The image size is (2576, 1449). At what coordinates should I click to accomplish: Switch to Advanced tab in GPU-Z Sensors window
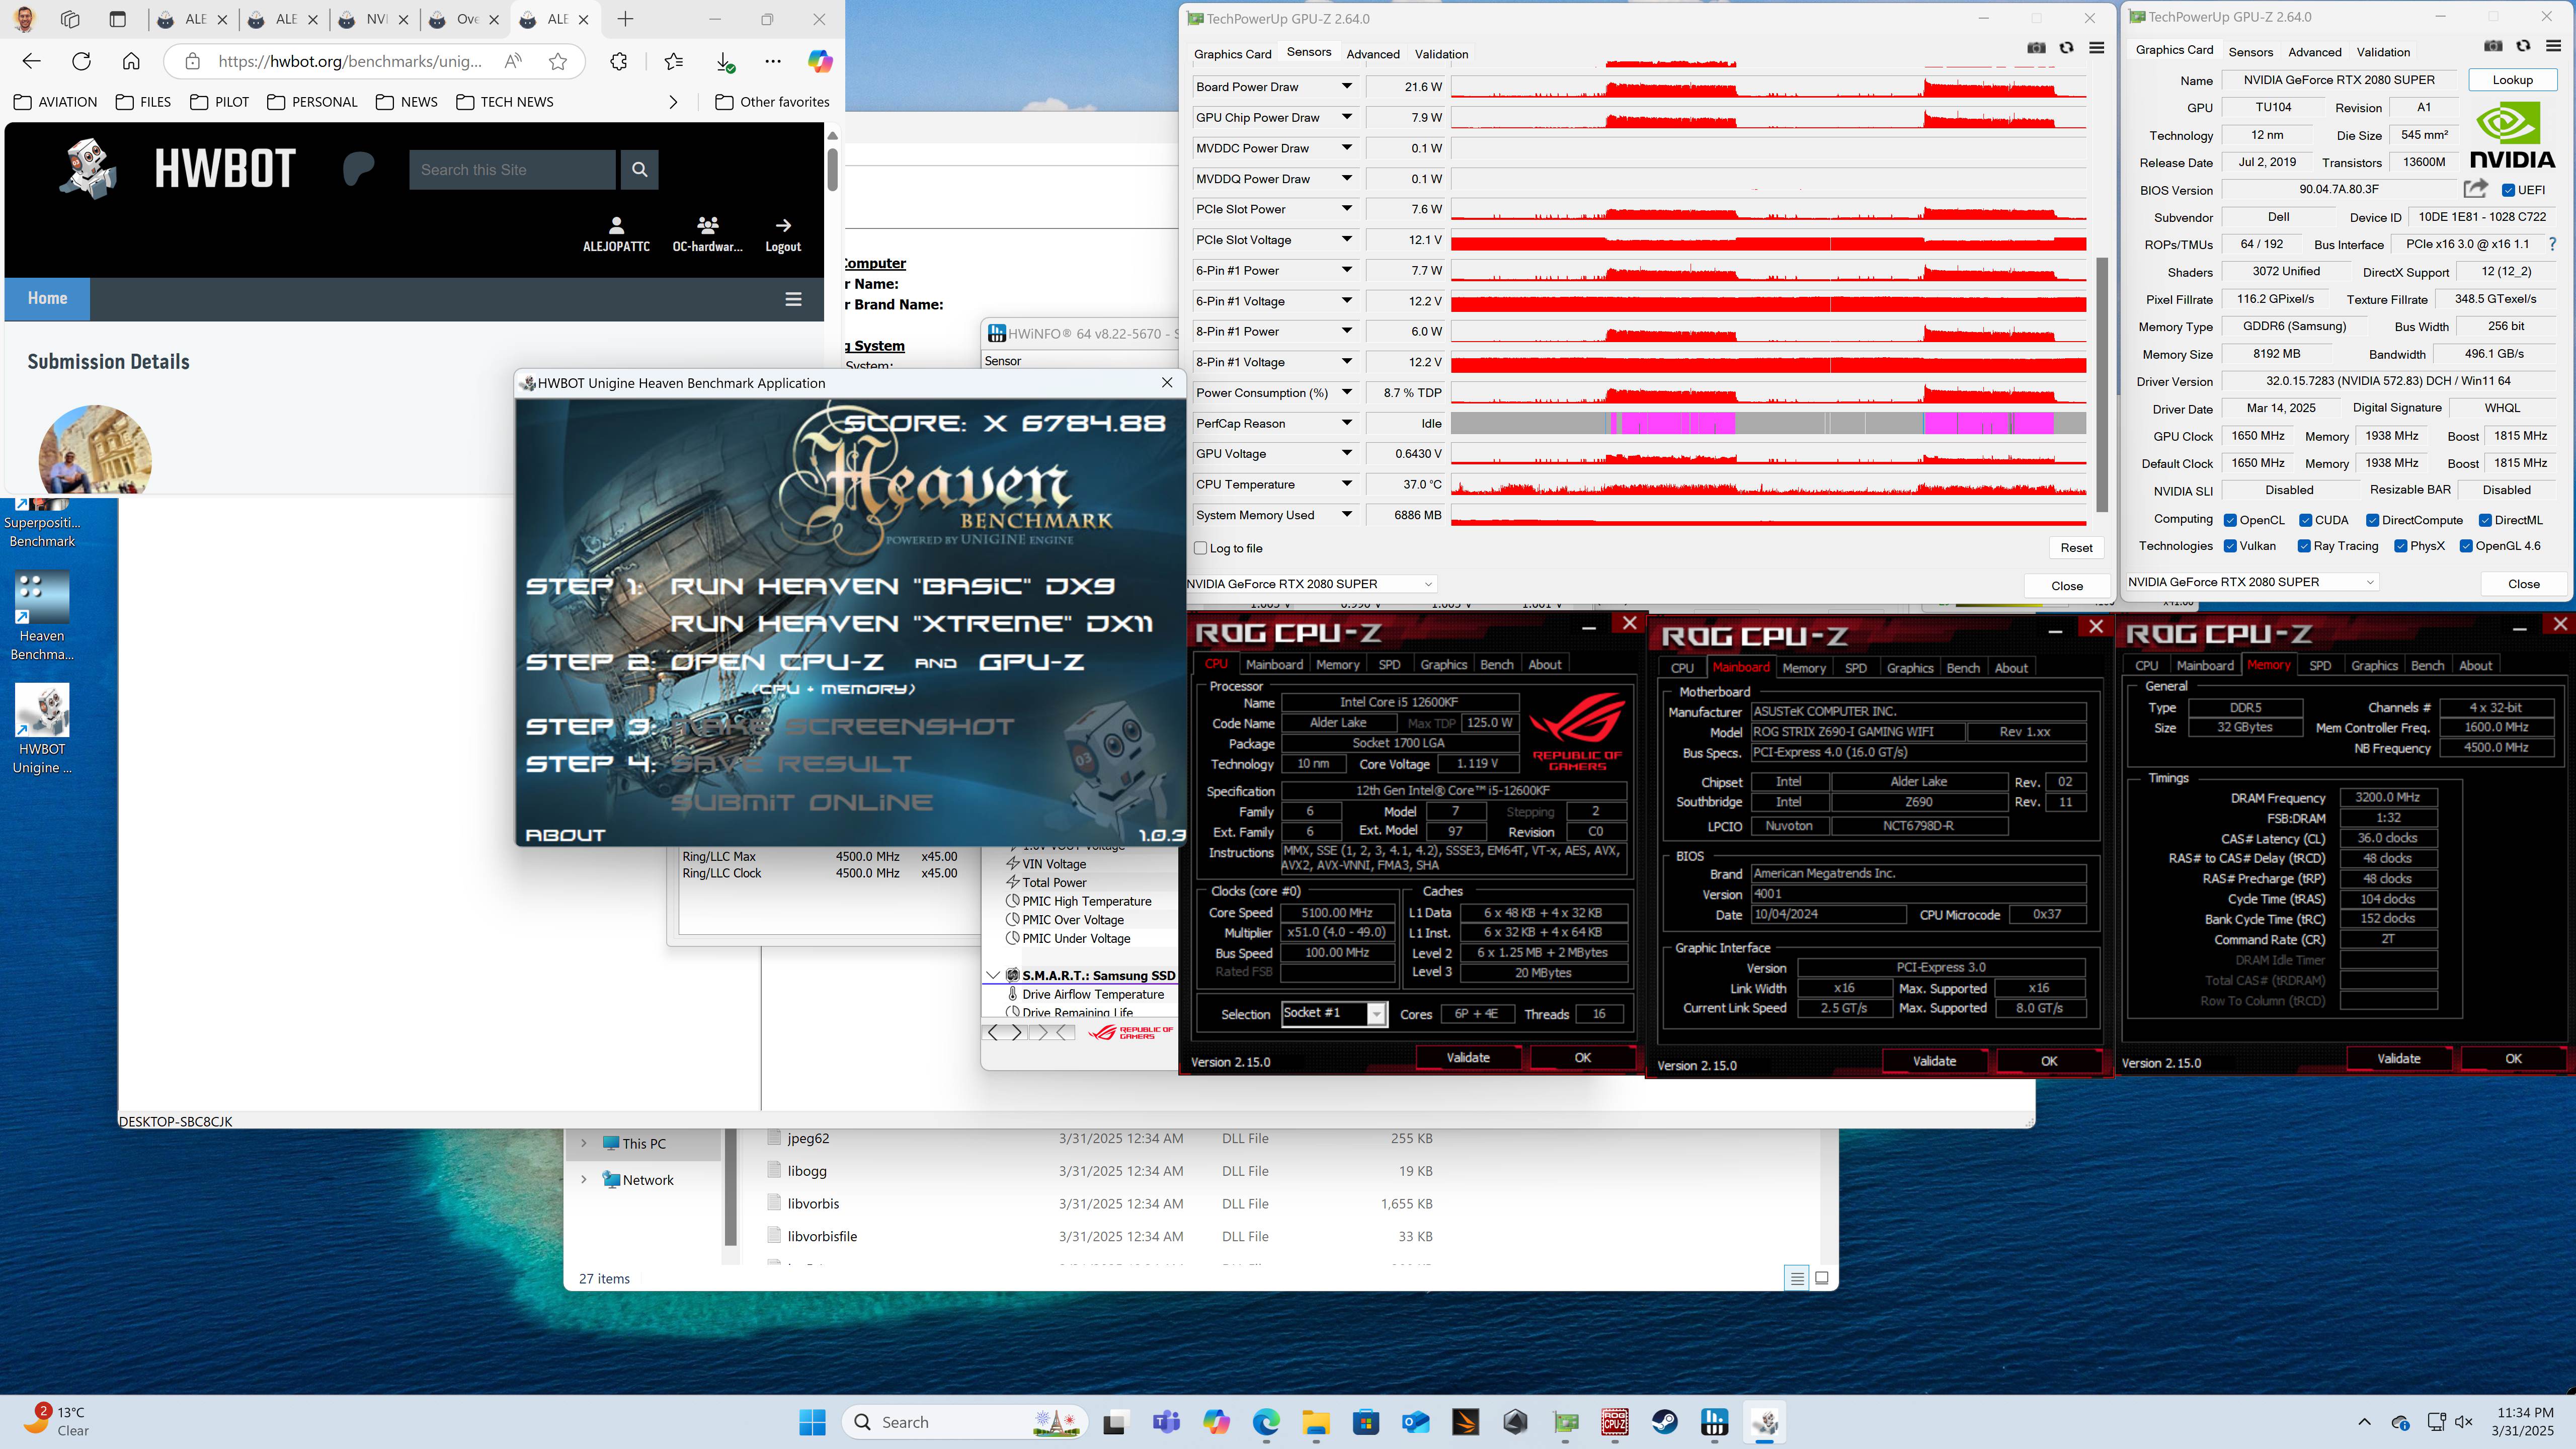1372,54
